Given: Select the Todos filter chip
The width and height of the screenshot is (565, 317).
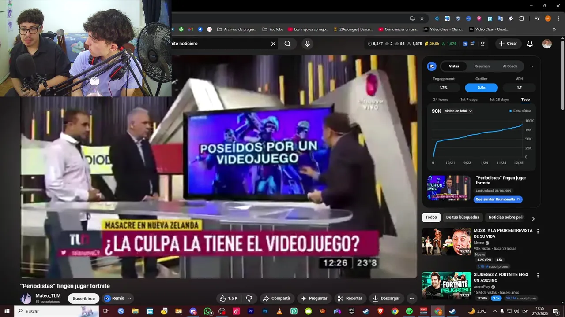Looking at the screenshot, I should tap(431, 217).
